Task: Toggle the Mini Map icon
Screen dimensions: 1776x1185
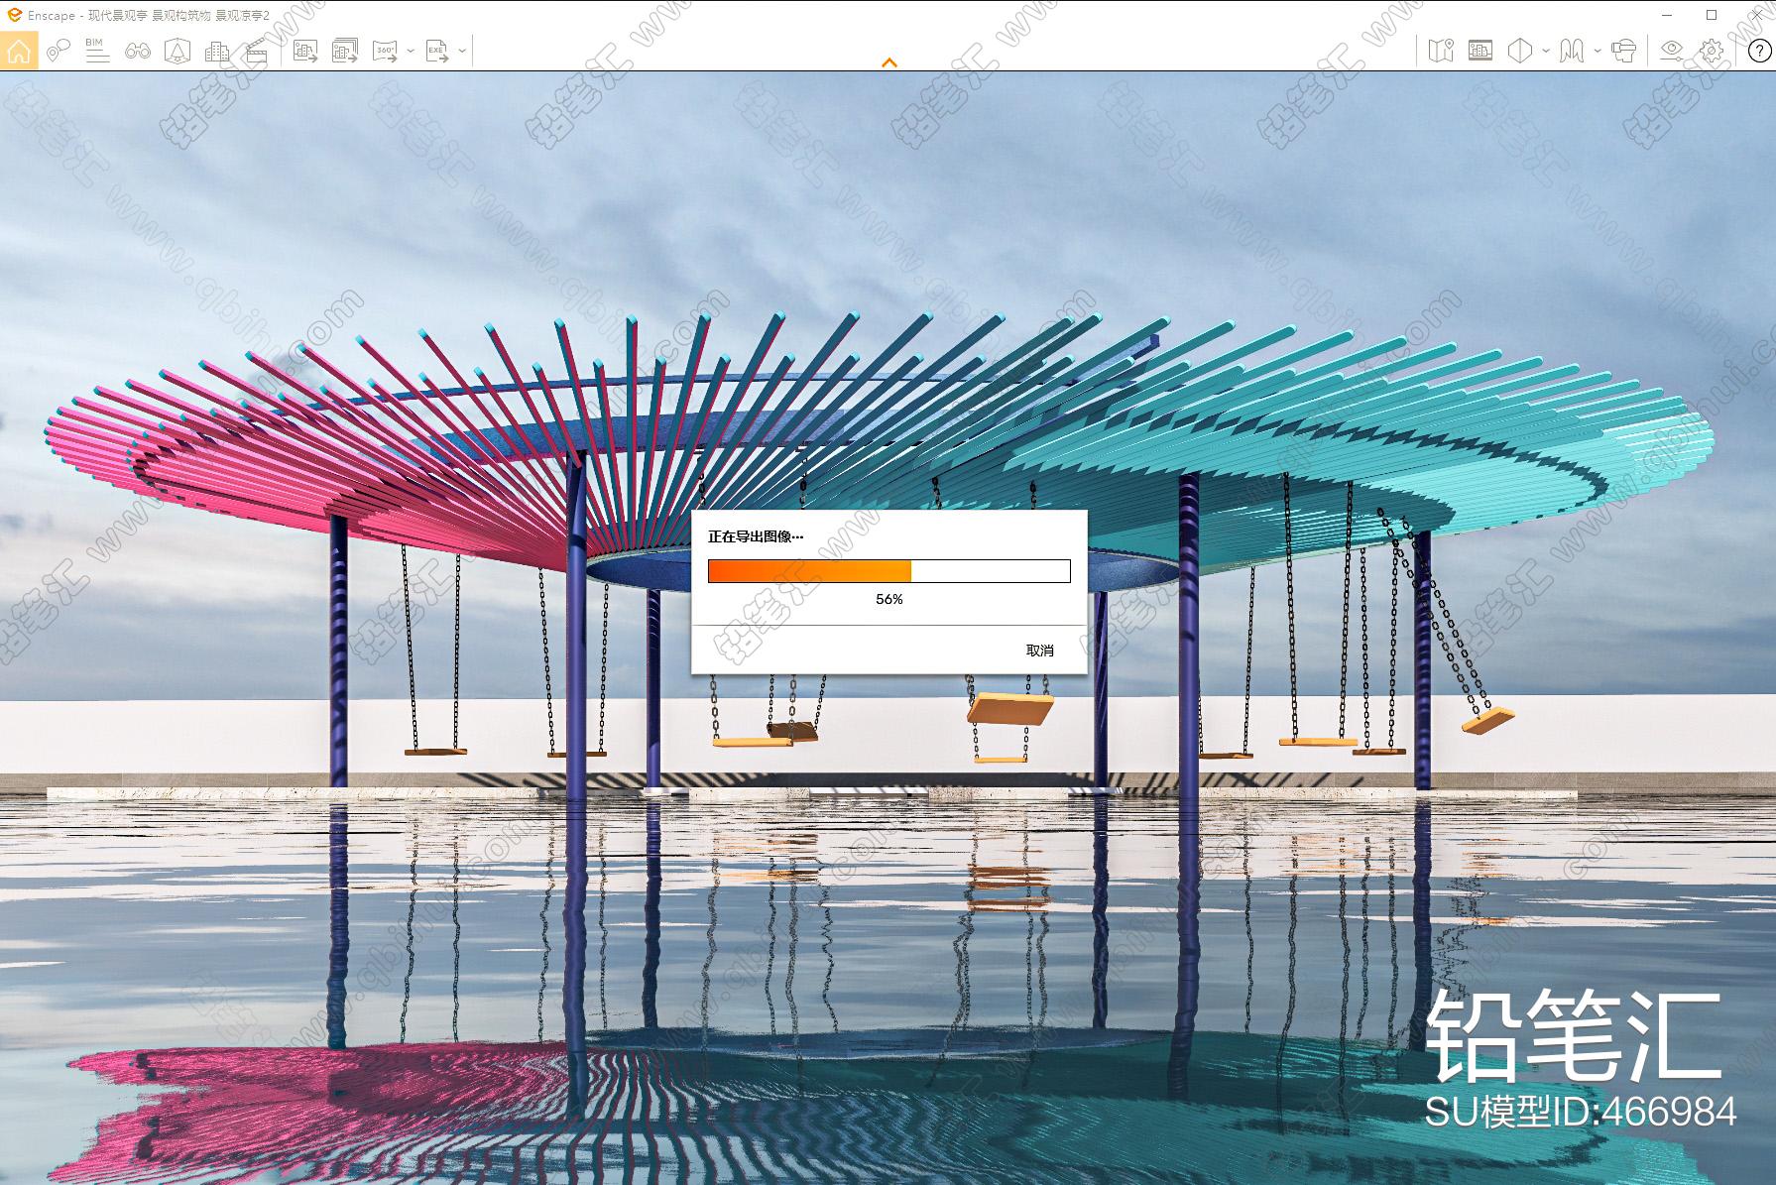Action: tap(1440, 51)
